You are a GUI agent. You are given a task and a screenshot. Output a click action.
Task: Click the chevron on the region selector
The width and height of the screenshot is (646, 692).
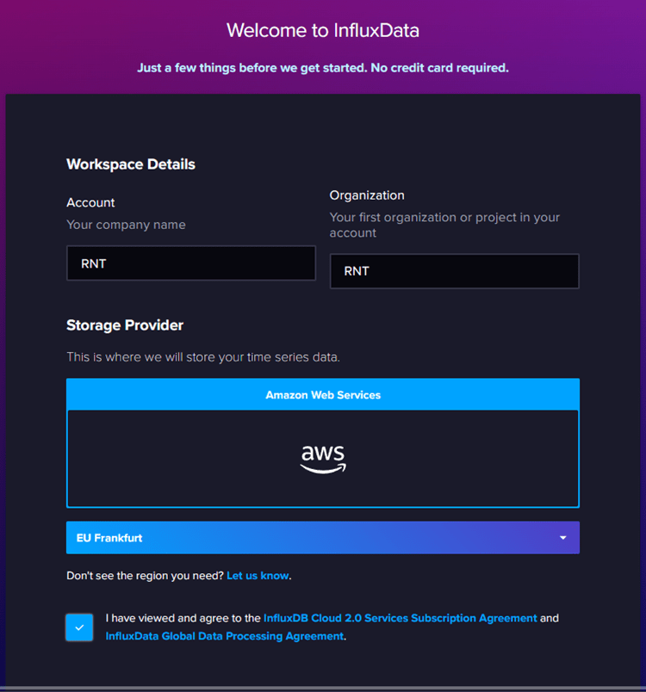[x=564, y=537]
